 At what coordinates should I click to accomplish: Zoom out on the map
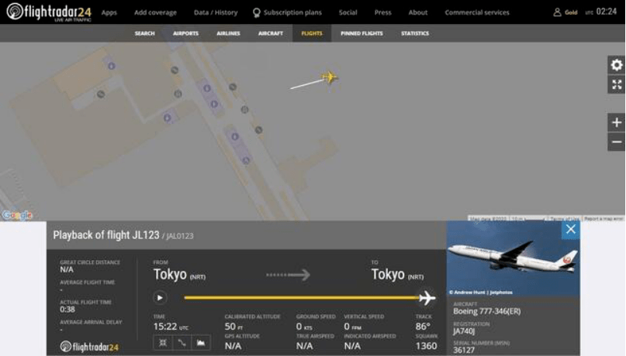tap(617, 142)
